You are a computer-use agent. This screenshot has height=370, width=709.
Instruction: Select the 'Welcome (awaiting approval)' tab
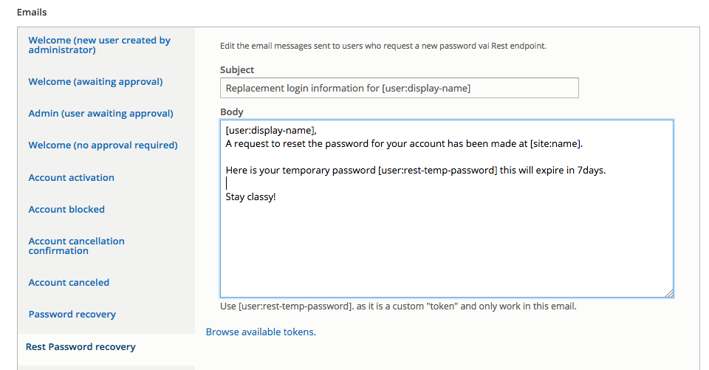(x=95, y=82)
